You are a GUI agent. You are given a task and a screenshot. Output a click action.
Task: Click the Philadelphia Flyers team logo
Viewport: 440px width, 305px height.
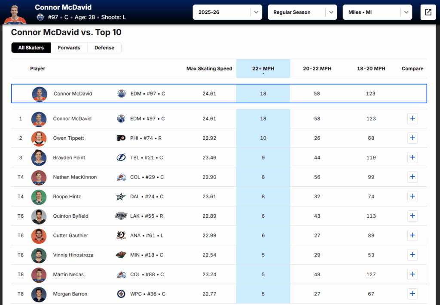tap(122, 138)
